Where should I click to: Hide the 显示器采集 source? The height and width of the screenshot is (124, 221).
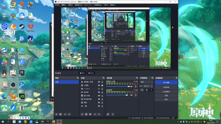point(99,99)
